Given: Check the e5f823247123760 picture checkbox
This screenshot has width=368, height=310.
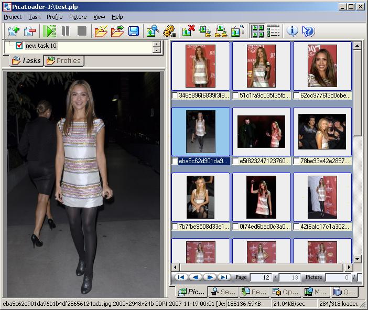Looking at the screenshot, I should (x=235, y=161).
